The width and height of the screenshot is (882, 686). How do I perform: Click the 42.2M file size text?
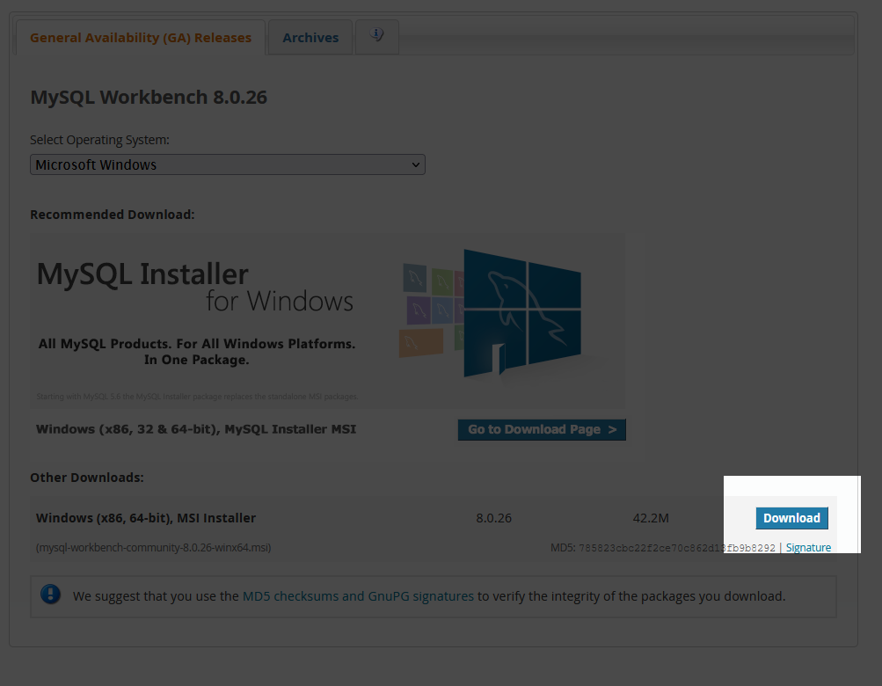[x=650, y=518]
